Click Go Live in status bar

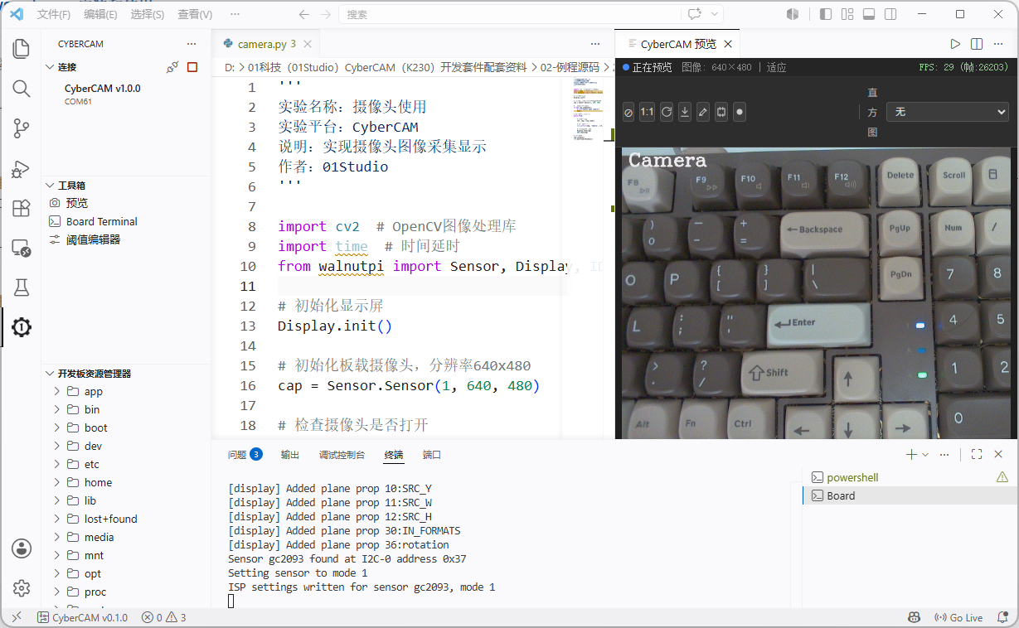[958, 618]
